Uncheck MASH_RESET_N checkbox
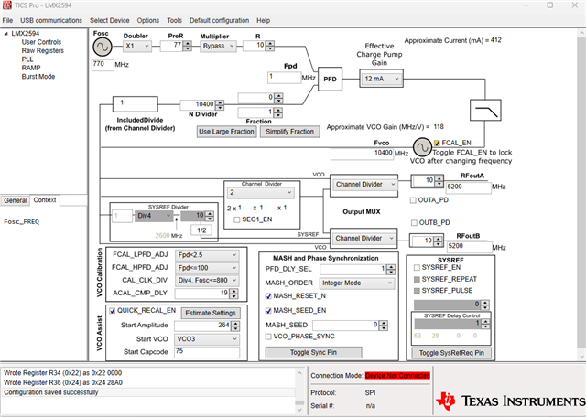Viewport: 586px width, 417px height. click(x=268, y=296)
